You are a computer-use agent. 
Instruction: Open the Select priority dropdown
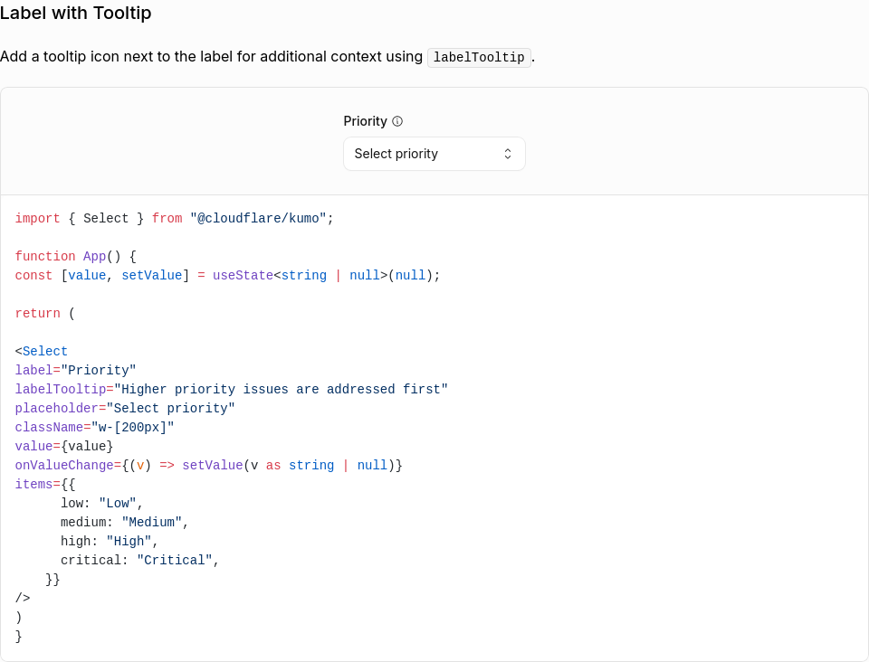[434, 154]
